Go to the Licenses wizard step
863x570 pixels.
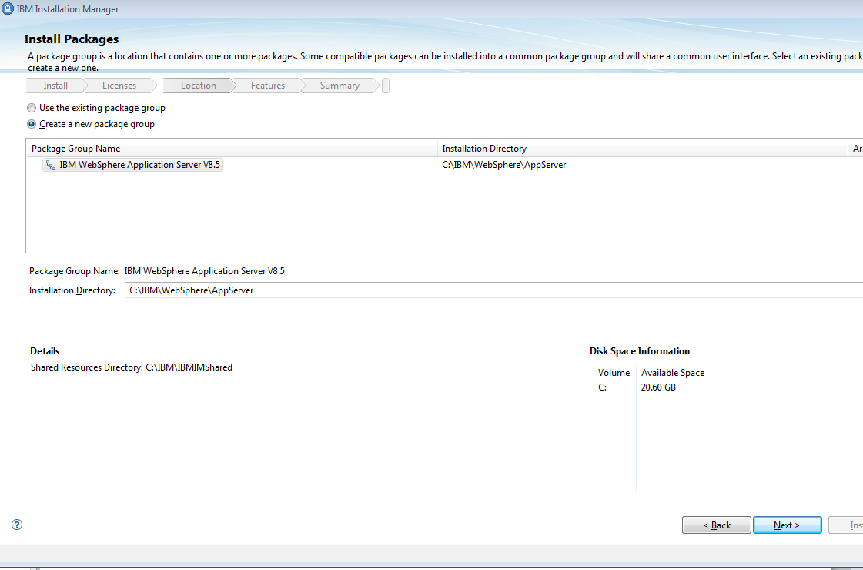coord(119,85)
